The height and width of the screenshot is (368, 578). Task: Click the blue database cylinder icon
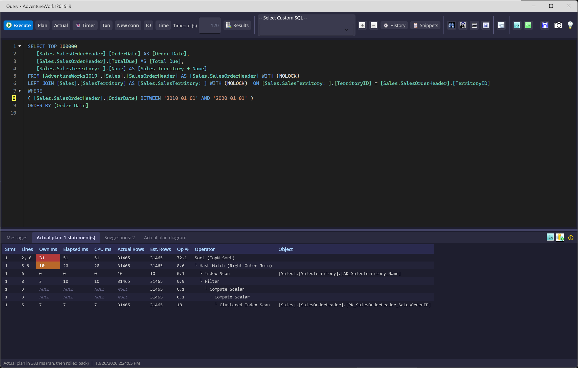pos(545,25)
